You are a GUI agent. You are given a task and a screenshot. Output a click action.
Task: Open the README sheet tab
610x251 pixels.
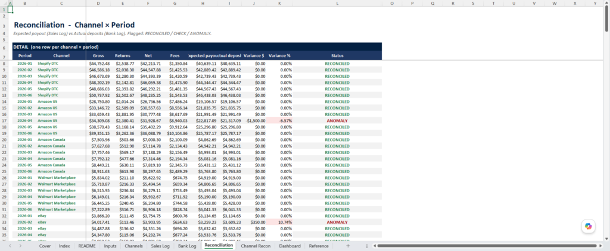[87, 246]
